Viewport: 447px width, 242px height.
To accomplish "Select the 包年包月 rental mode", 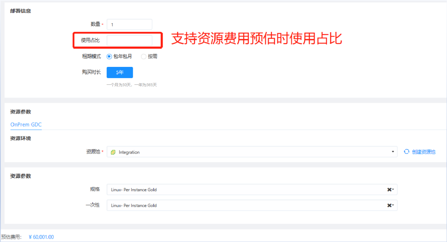I will pos(108,56).
